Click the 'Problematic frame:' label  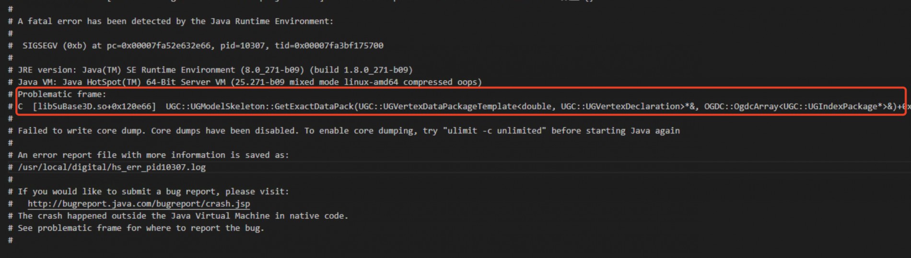click(x=62, y=94)
